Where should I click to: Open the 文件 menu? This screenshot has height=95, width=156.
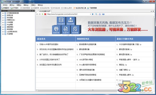(x=5, y=5)
